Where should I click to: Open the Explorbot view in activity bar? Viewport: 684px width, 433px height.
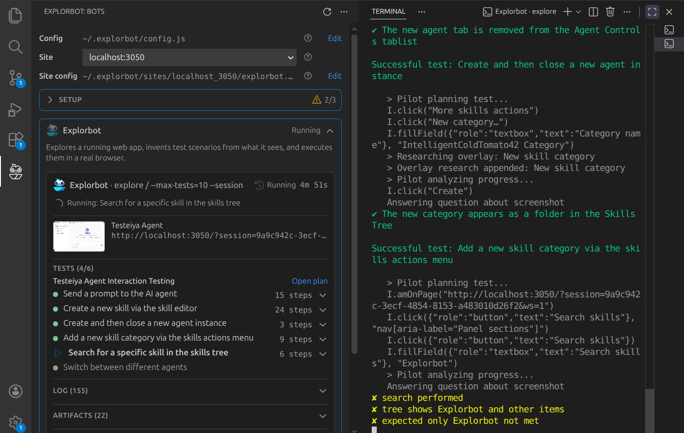pos(15,171)
